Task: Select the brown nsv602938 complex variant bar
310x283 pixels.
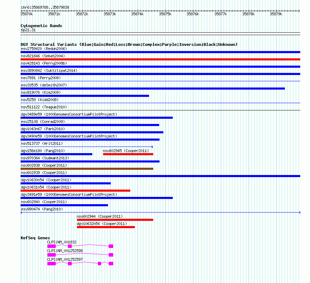Action: click(x=87, y=169)
